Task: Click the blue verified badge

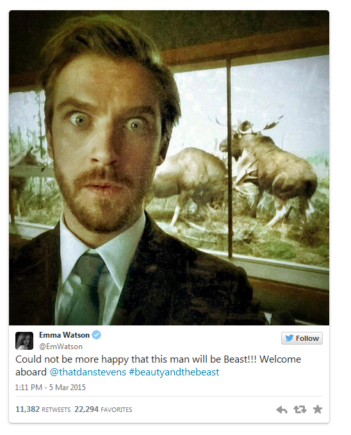Action: coord(97,335)
